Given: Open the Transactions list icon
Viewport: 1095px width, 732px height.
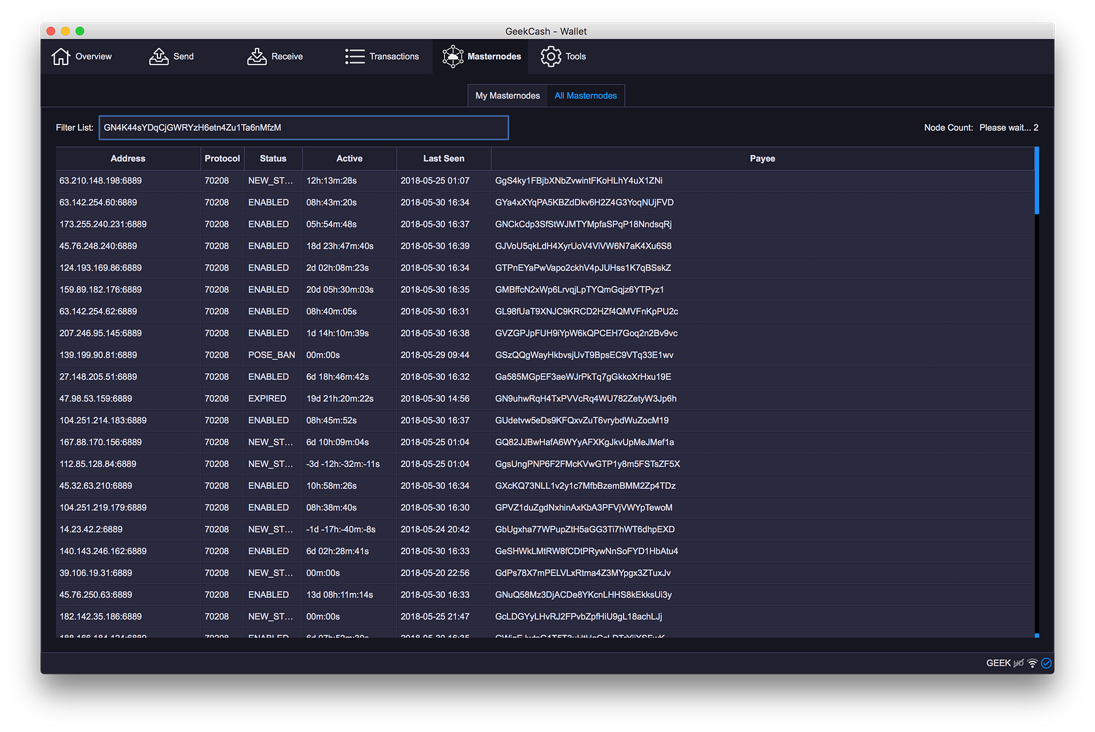Looking at the screenshot, I should (355, 56).
